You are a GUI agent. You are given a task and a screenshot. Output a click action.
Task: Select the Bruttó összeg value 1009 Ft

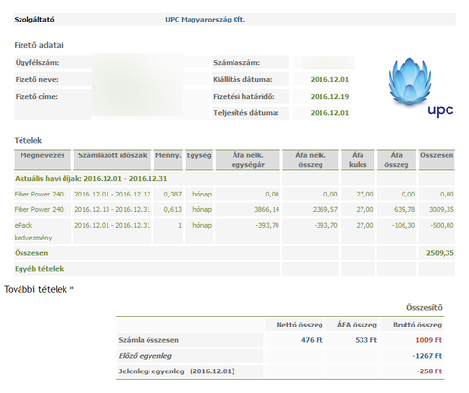coord(428,340)
